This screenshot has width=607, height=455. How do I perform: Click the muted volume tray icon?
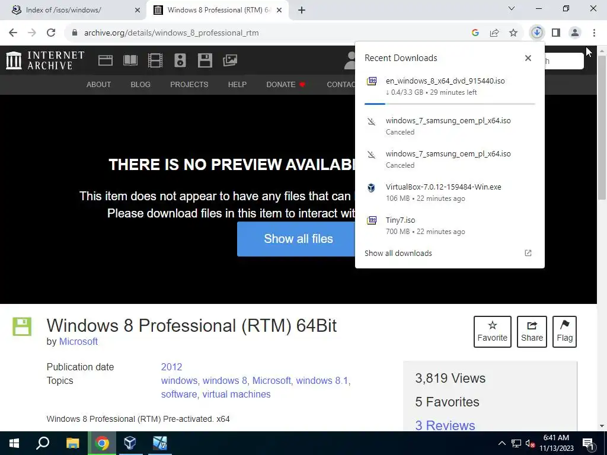[x=531, y=443]
